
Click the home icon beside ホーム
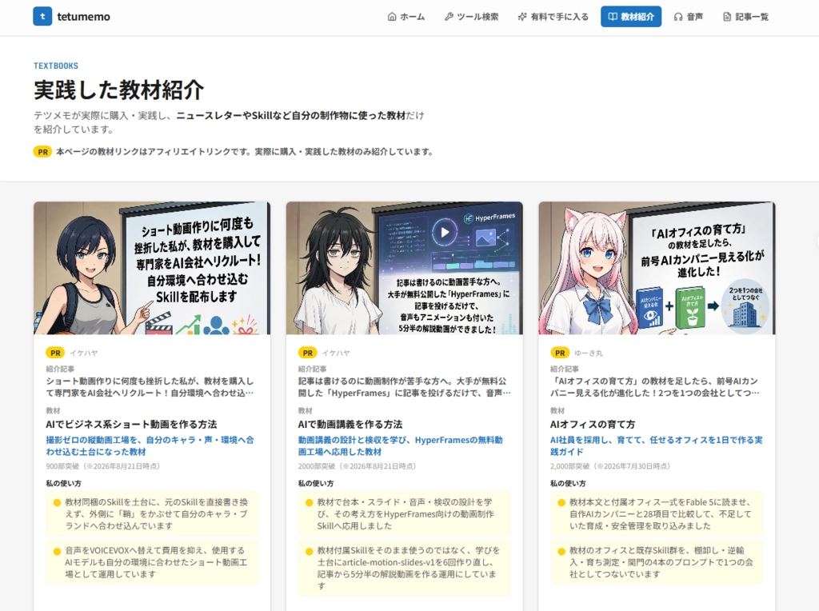(392, 17)
